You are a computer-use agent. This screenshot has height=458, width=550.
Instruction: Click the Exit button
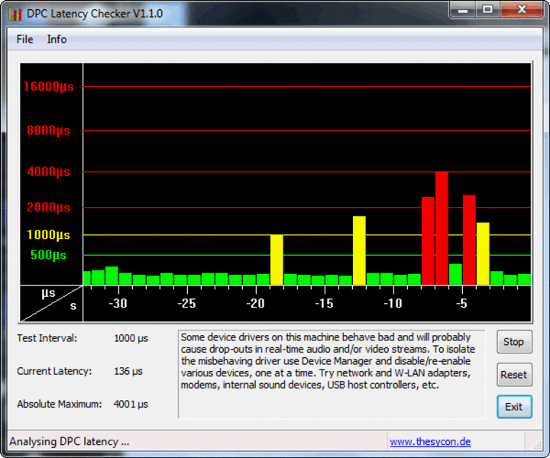(x=513, y=407)
